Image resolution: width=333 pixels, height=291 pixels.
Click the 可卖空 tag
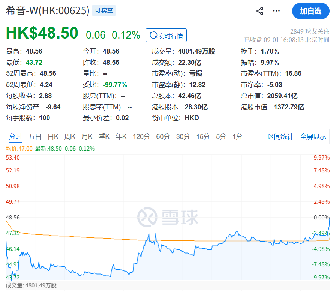coord(104,10)
